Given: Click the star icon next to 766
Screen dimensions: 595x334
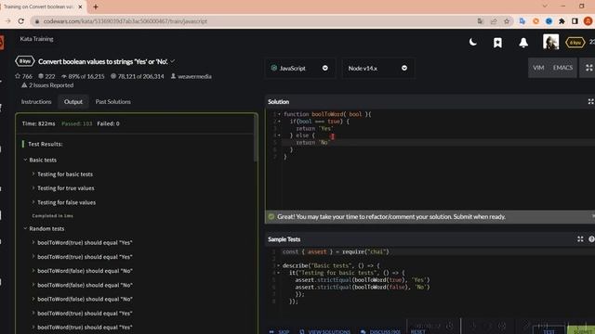Looking at the screenshot, I should (x=18, y=76).
